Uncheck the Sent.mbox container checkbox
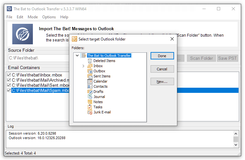This screenshot has width=245, height=160. coord(9,85)
